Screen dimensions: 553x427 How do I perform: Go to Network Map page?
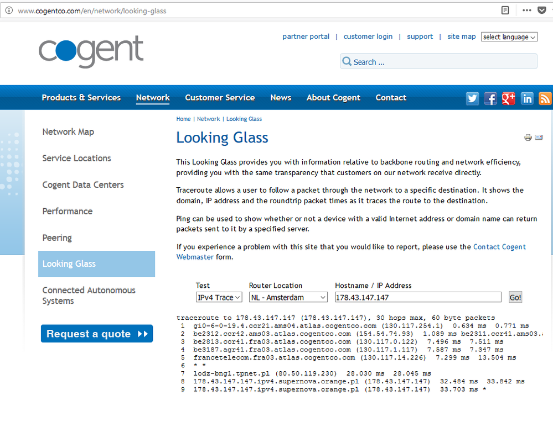[68, 131]
